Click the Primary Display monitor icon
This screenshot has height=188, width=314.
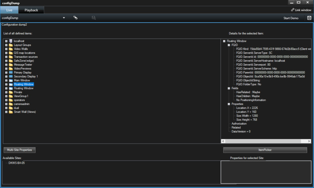tap(11, 72)
